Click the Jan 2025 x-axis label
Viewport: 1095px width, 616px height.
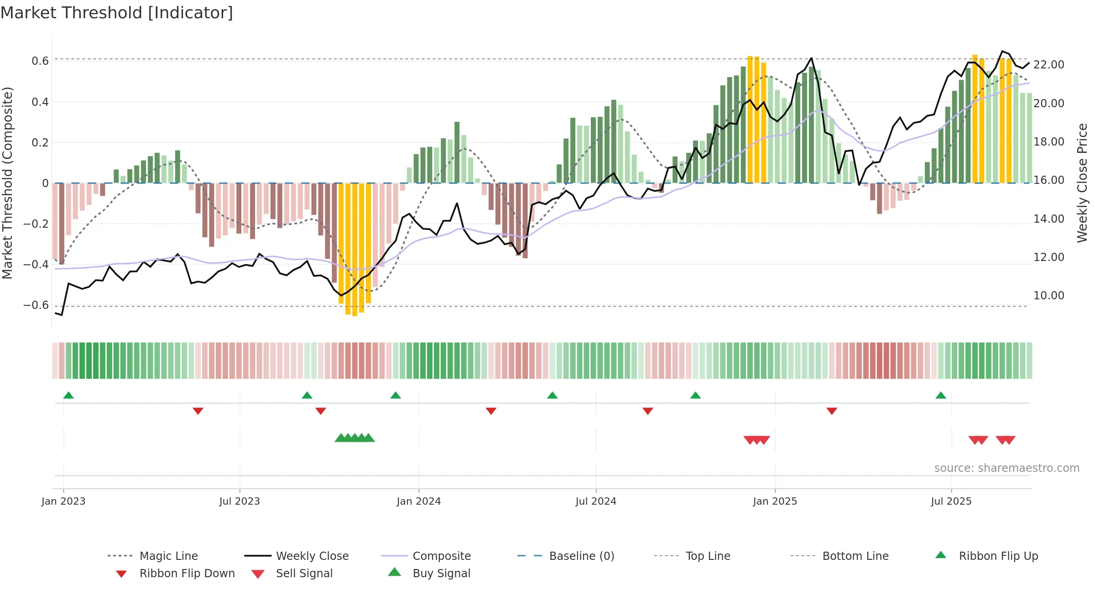point(775,501)
